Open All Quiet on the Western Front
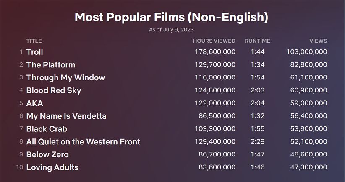The height and width of the screenshot is (182, 345). [83, 142]
